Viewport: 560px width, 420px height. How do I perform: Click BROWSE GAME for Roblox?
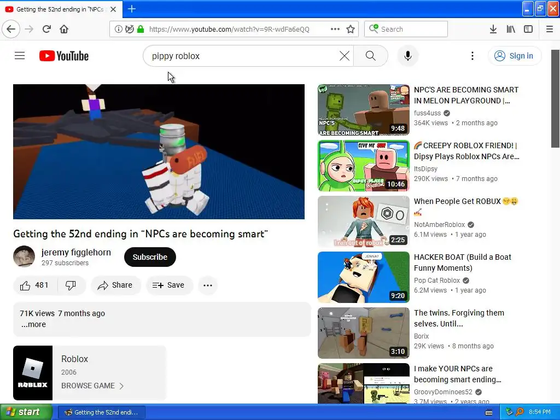click(92, 386)
